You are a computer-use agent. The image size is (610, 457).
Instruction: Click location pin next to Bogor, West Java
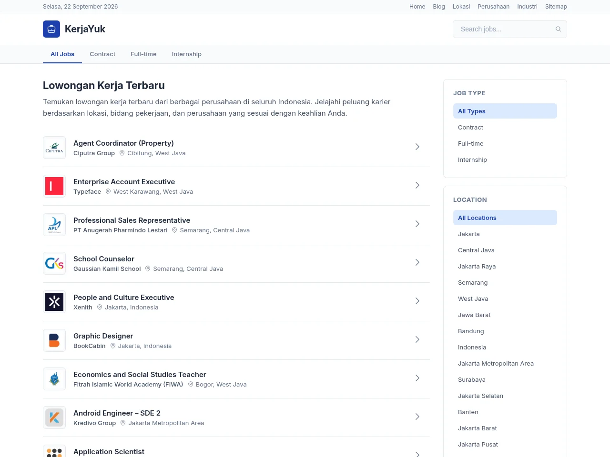tap(191, 384)
